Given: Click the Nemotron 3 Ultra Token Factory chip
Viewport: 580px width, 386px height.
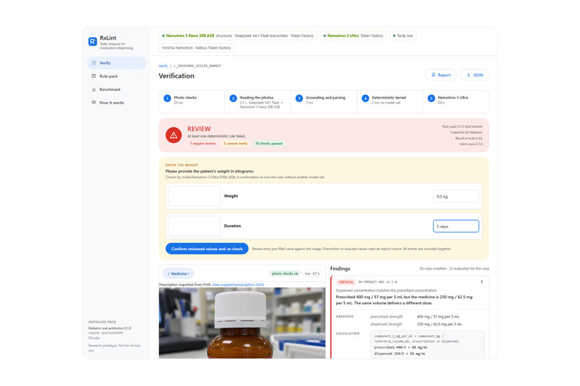Looking at the screenshot, I should [x=353, y=36].
